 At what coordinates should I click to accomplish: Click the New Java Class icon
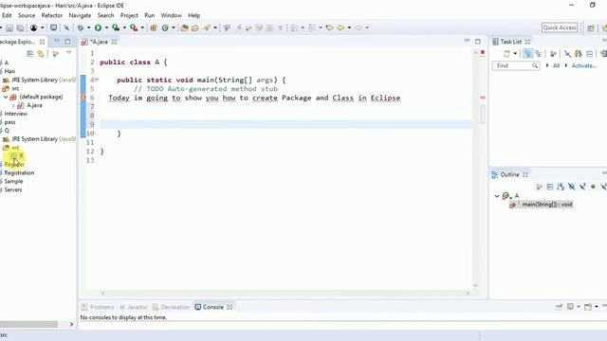[x=165, y=27]
